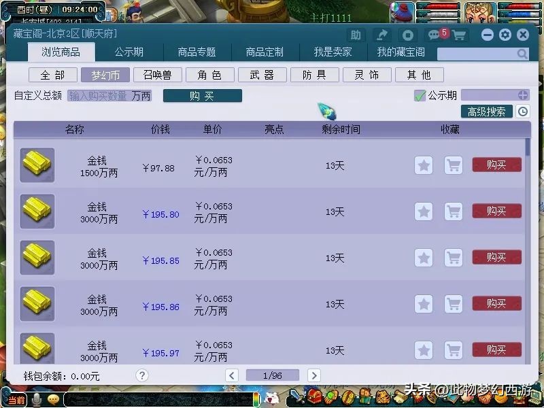Expand the 公示期 filter plus button
The height and width of the screenshot is (408, 544).
pyautogui.click(x=522, y=96)
